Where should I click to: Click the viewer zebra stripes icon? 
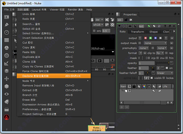click(112, 25)
